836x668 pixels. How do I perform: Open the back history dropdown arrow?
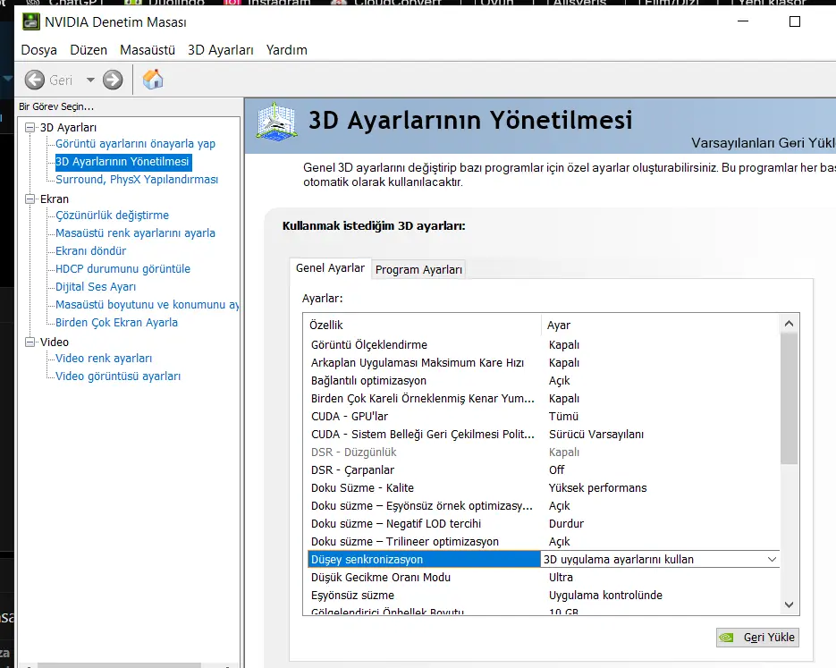90,80
